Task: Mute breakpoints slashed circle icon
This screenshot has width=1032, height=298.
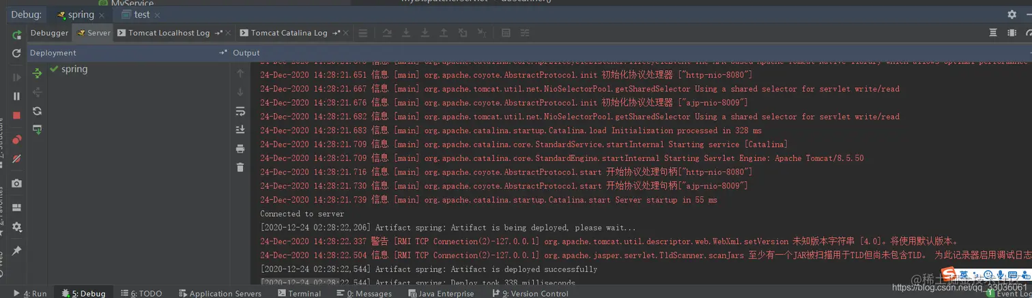Action: tap(16, 159)
